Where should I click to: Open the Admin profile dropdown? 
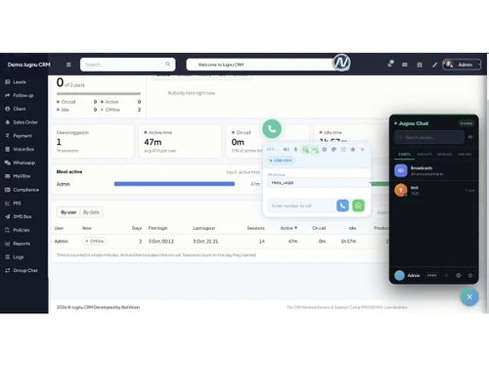point(462,65)
